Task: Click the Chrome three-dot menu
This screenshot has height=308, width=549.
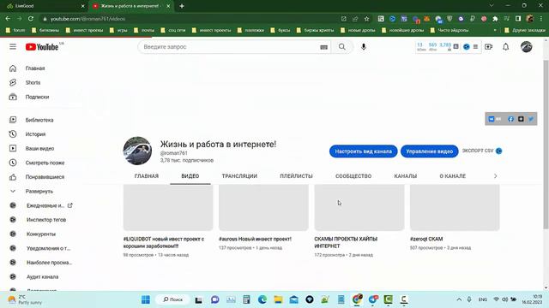Action: tap(541, 19)
